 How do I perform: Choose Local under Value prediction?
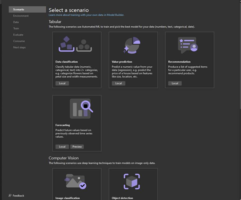coord(119,83)
